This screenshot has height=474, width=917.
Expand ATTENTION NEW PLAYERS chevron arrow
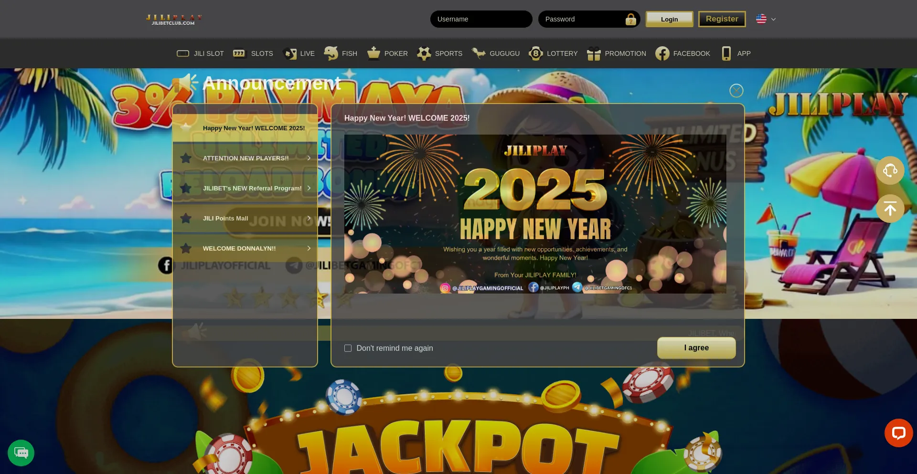(309, 158)
